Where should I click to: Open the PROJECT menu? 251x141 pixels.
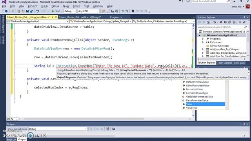(33, 6)
